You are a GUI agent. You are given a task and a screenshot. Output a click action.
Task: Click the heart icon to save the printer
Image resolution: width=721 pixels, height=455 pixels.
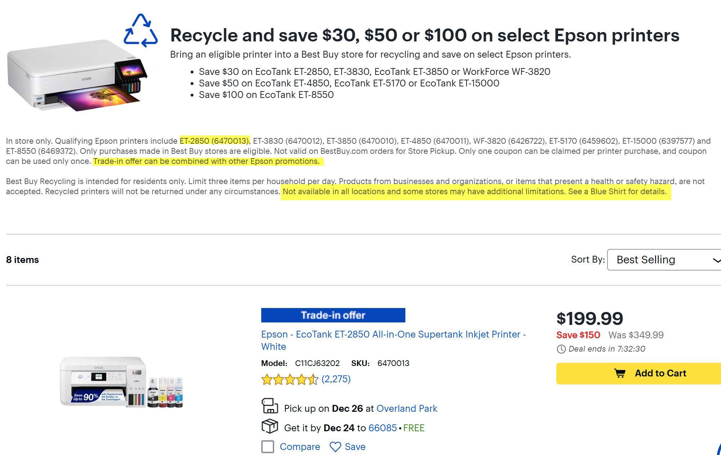coord(335,447)
